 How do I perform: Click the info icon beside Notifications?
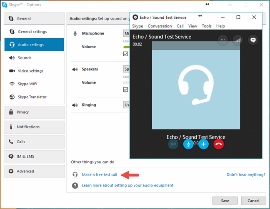pyautogui.click(x=11, y=127)
